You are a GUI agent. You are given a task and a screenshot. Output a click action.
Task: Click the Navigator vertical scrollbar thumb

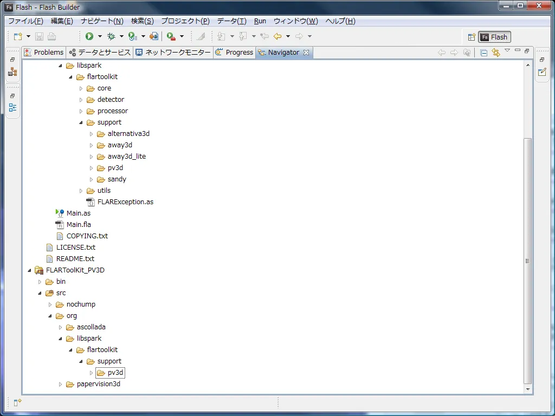pyautogui.click(x=528, y=261)
